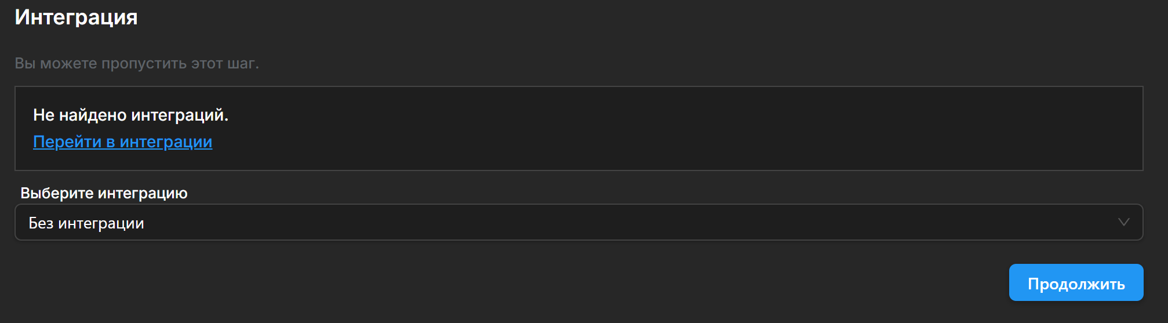The width and height of the screenshot is (1168, 323).
Task: Click the Без интеграции text in the selector
Action: pos(86,223)
